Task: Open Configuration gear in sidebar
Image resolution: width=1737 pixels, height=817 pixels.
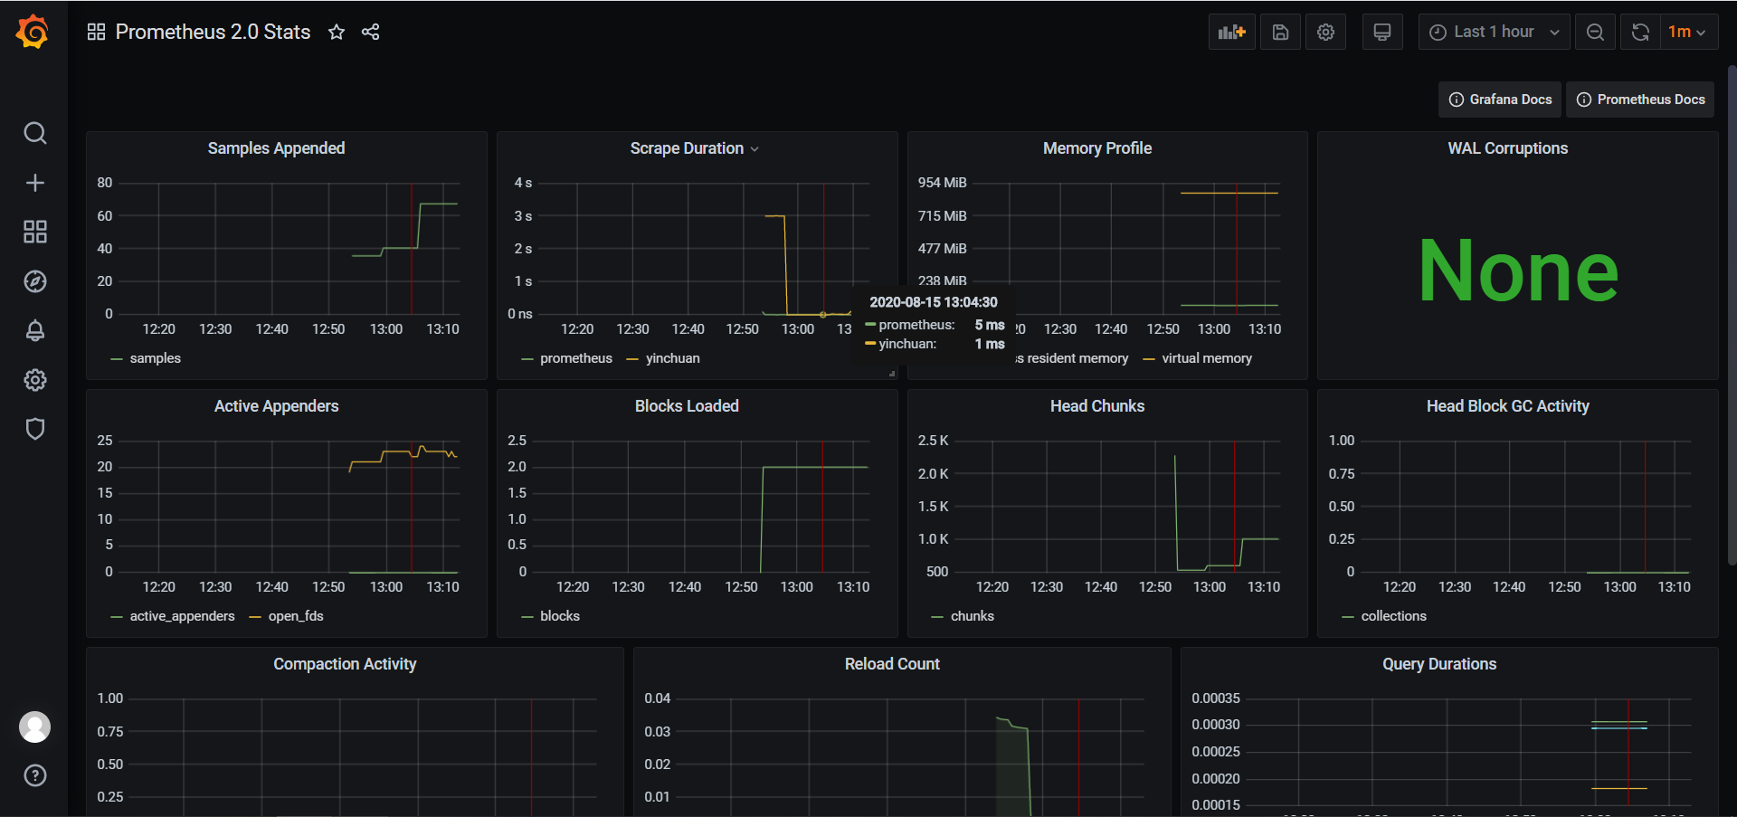Action: pyautogui.click(x=34, y=380)
